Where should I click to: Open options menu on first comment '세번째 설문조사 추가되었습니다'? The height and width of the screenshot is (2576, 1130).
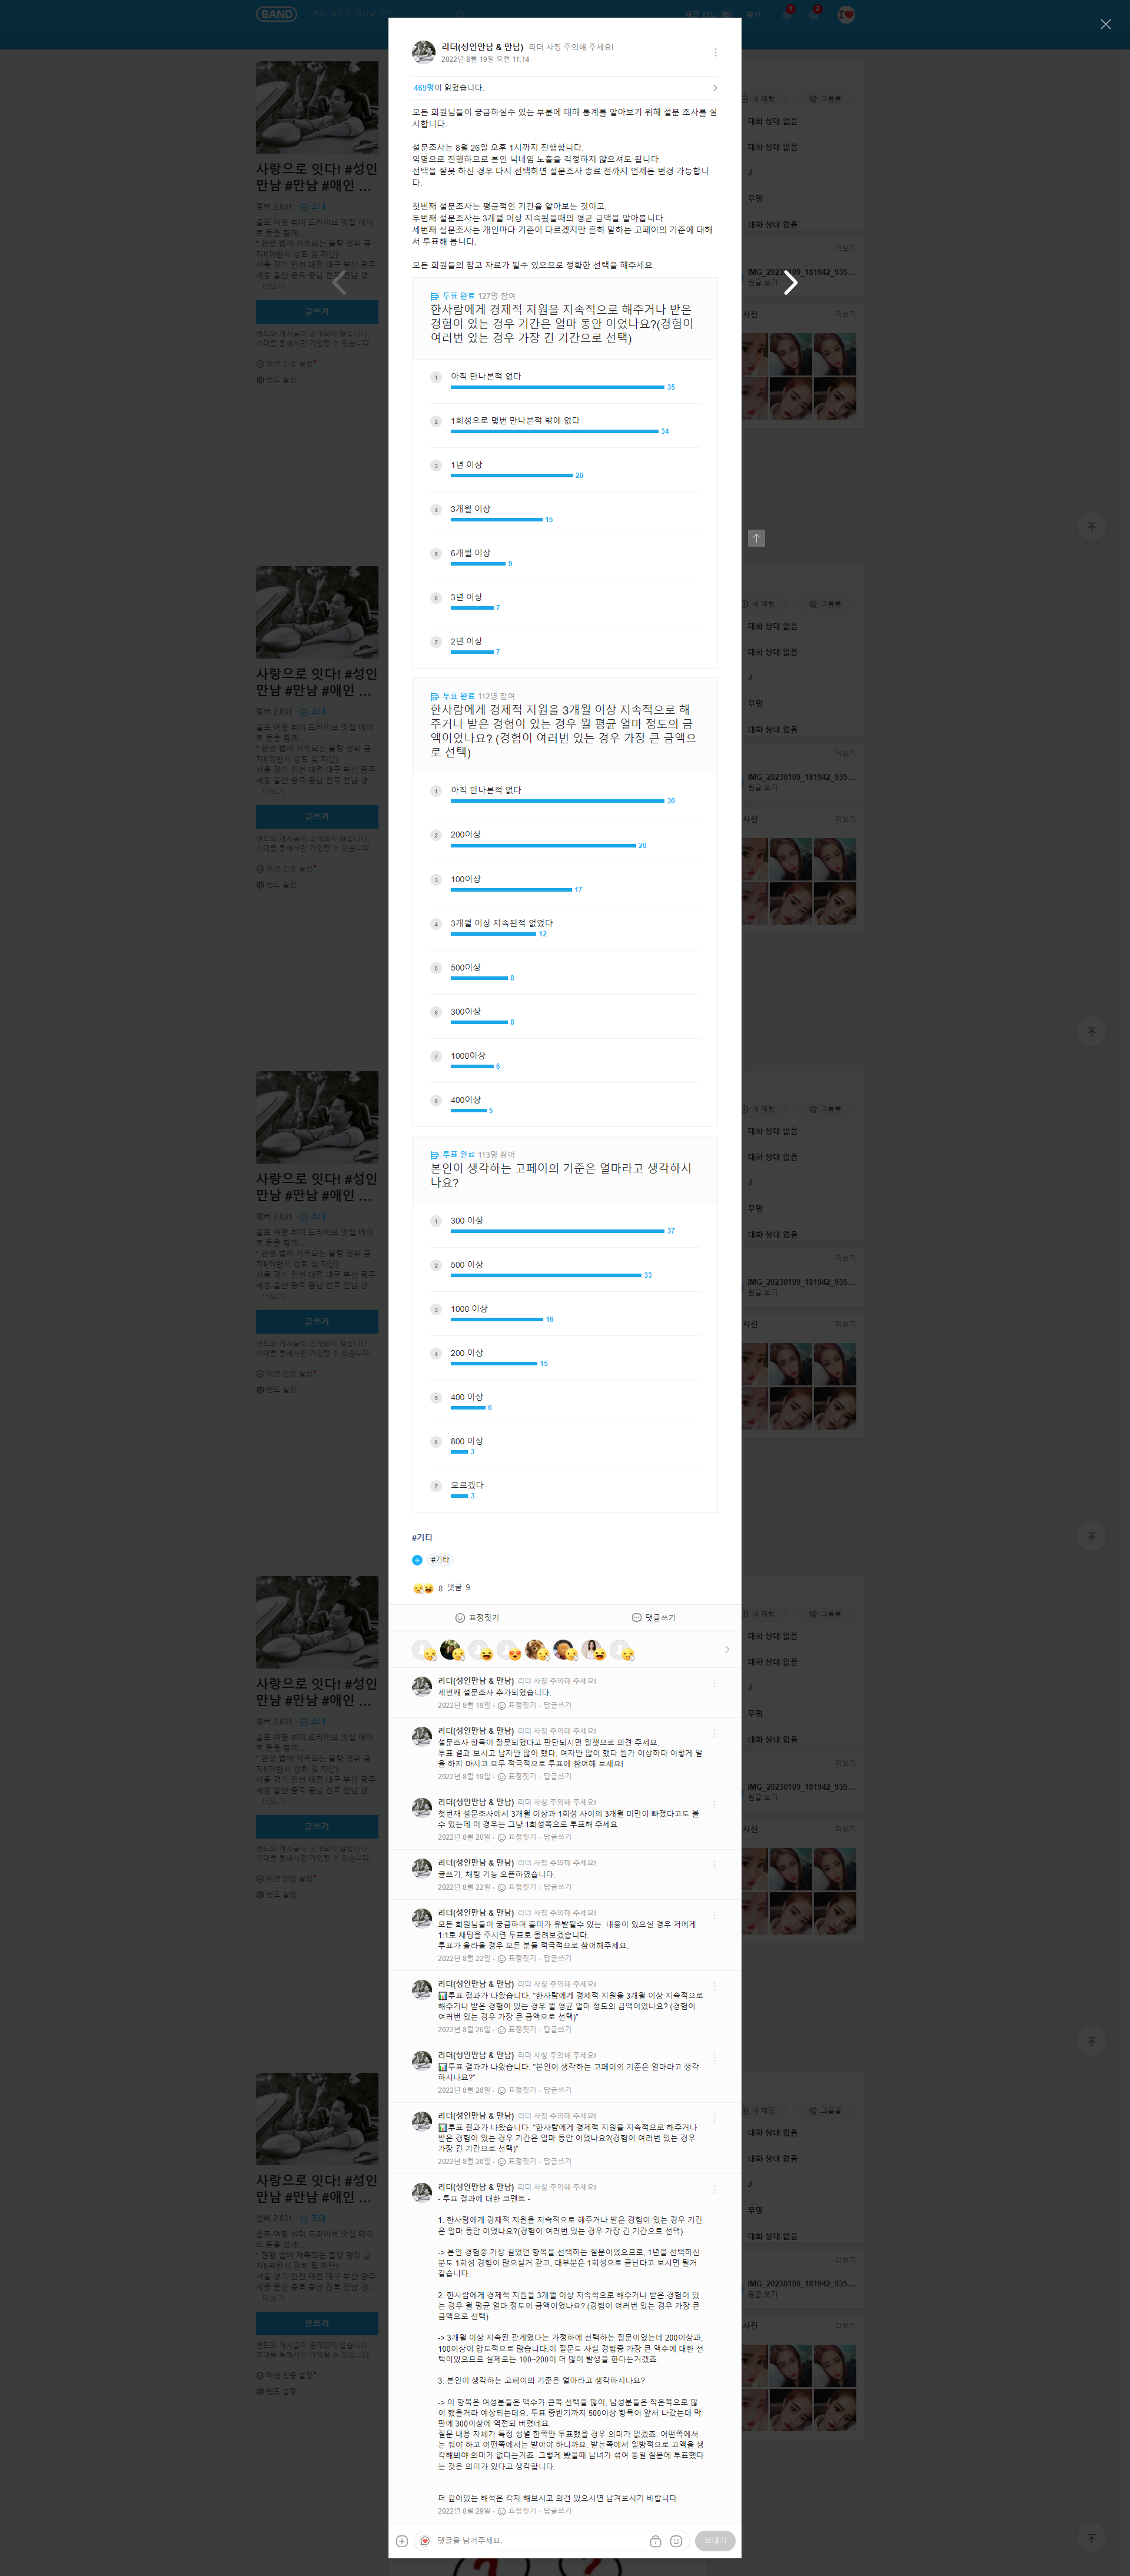[x=714, y=1683]
